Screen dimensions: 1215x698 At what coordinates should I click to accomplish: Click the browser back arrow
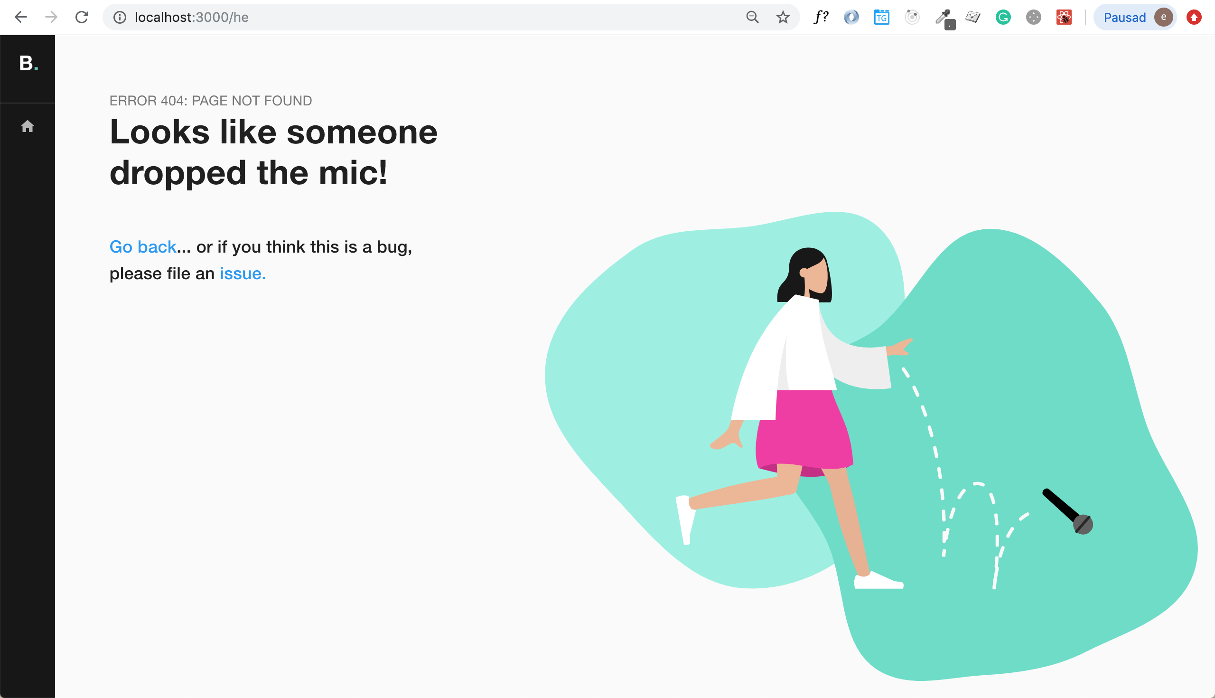coord(20,17)
